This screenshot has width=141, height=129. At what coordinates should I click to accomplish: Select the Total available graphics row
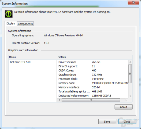pos(93,91)
